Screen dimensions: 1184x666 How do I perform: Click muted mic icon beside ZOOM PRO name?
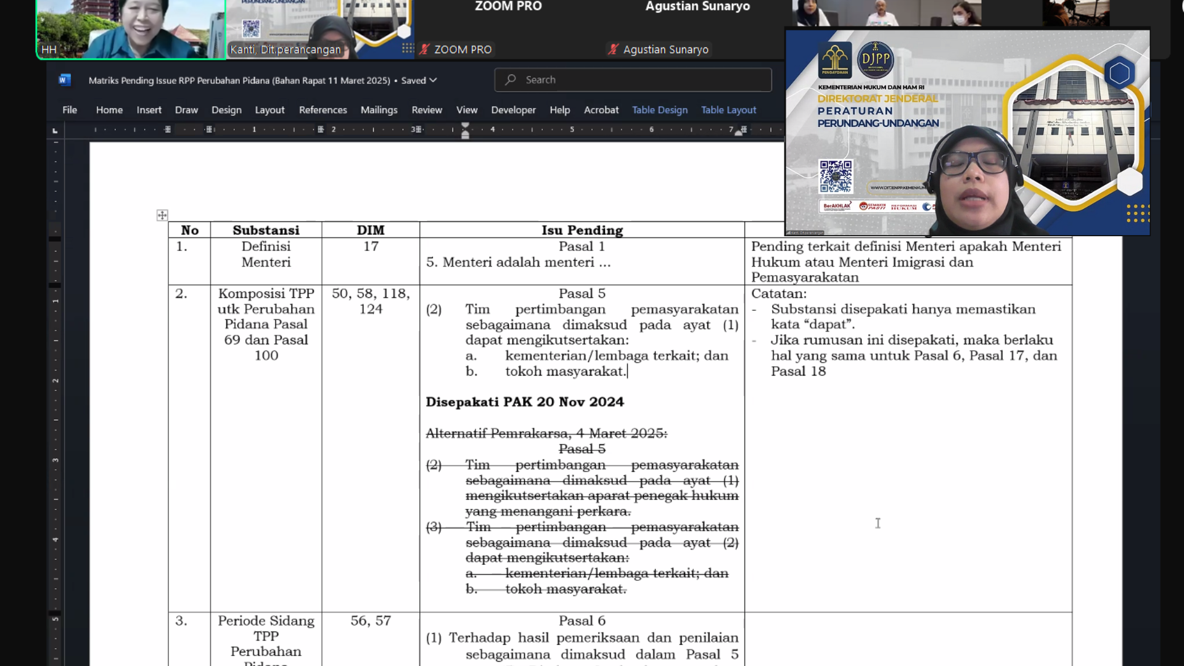[424, 49]
